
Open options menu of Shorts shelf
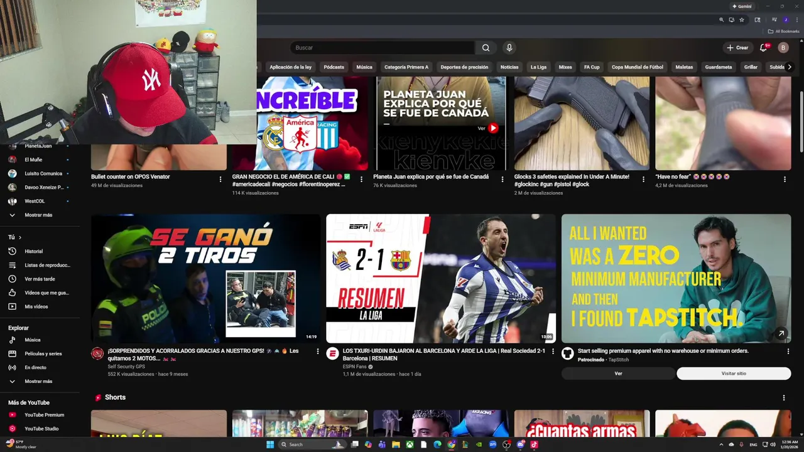point(783,397)
